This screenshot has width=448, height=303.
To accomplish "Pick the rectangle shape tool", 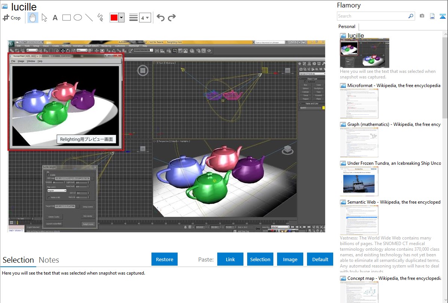I will 66,18.
